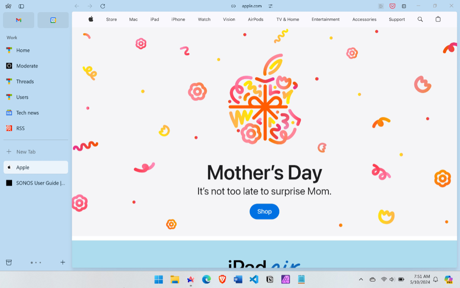Image resolution: width=460 pixels, height=288 pixels.
Task: Open the pinned Gmail favorite
Action: [19, 20]
